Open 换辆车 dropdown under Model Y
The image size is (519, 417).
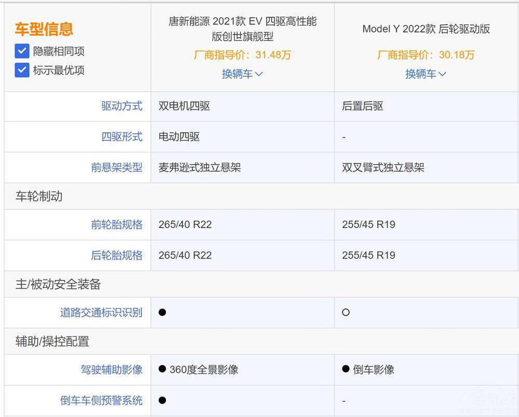pyautogui.click(x=426, y=74)
